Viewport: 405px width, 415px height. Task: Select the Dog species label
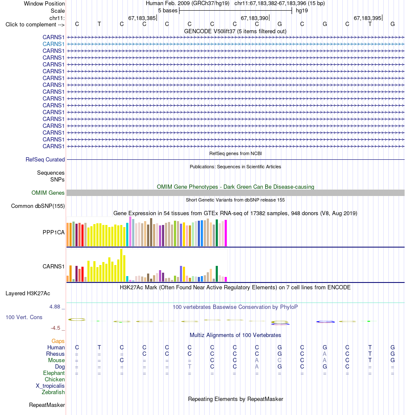click(x=60, y=367)
